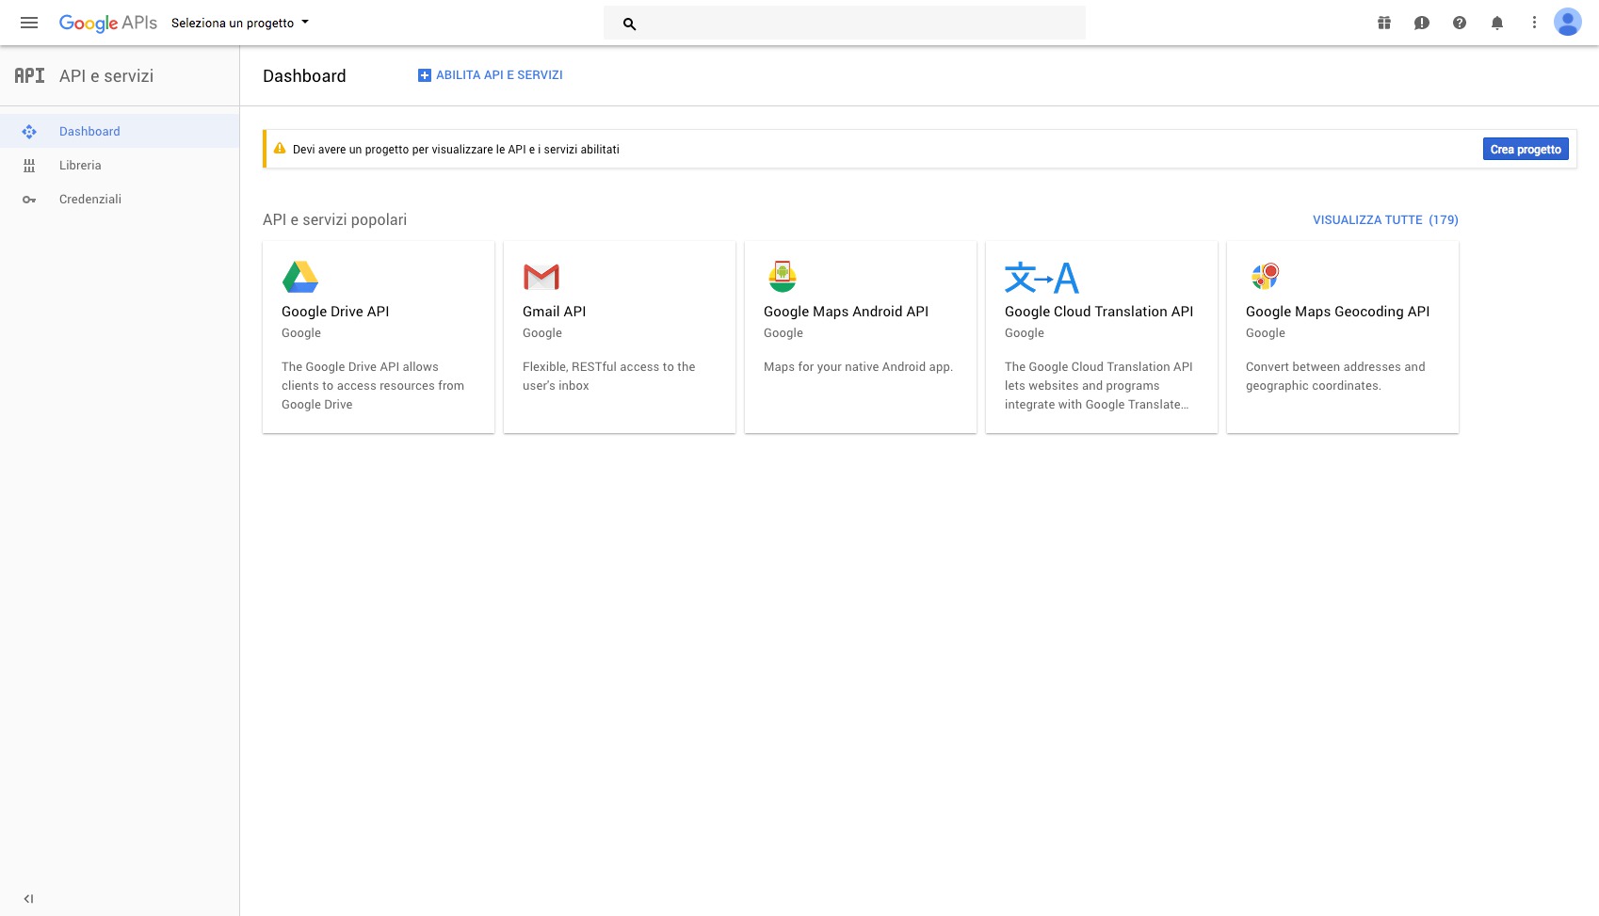This screenshot has height=916, width=1599.
Task: Select Dashboard in the sidebar
Action: click(89, 132)
